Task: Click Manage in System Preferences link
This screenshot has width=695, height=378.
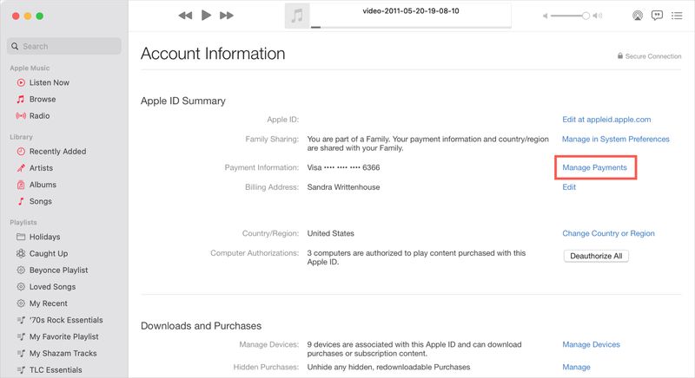Action: pyautogui.click(x=616, y=140)
